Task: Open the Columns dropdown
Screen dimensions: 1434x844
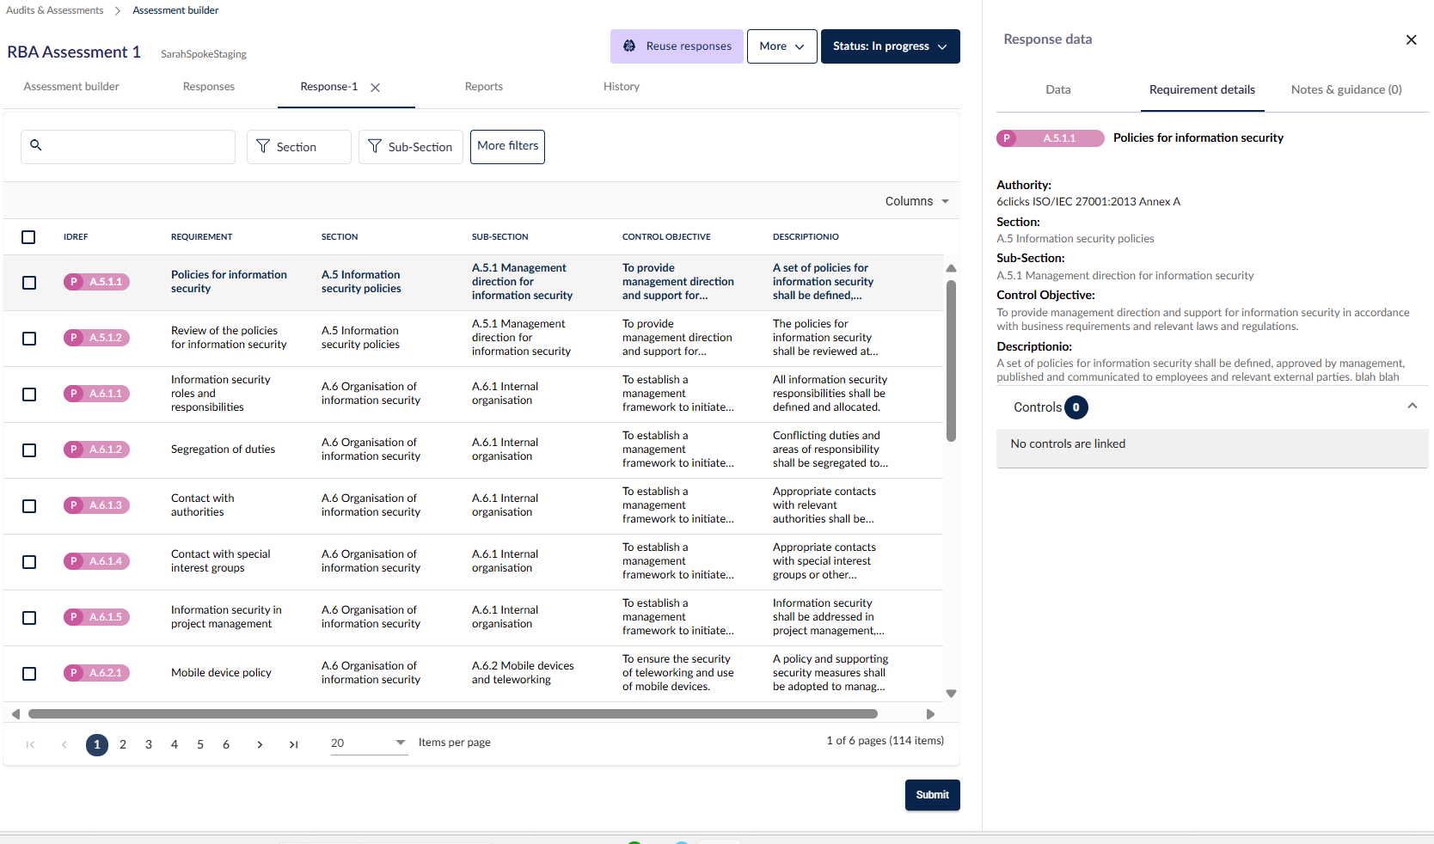Action: pos(917,201)
